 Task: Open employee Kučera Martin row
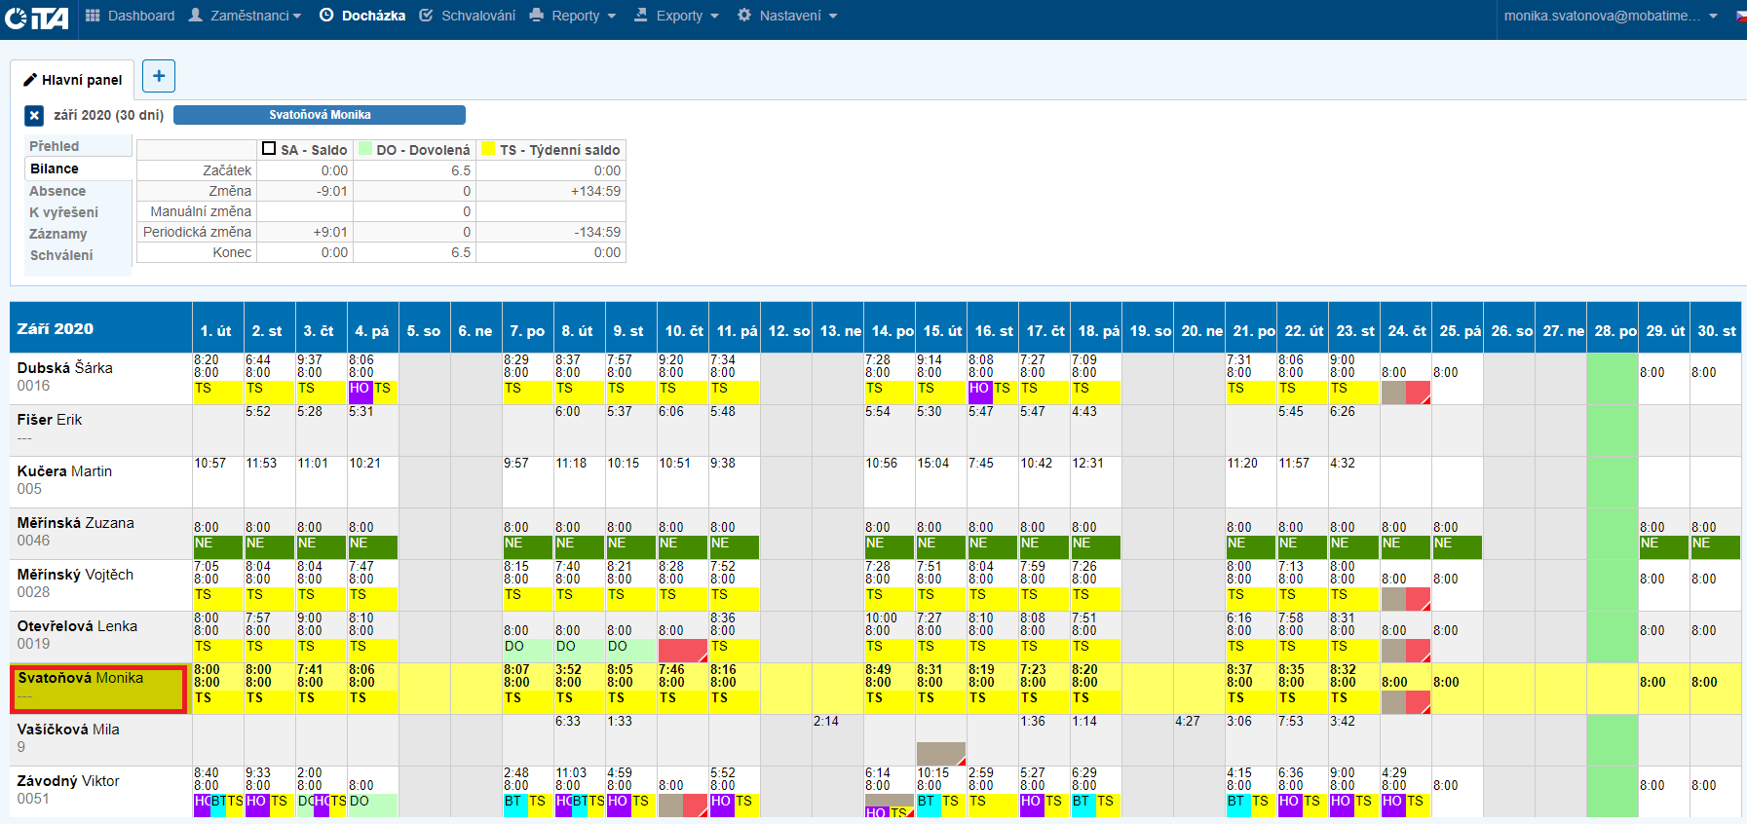click(x=64, y=471)
